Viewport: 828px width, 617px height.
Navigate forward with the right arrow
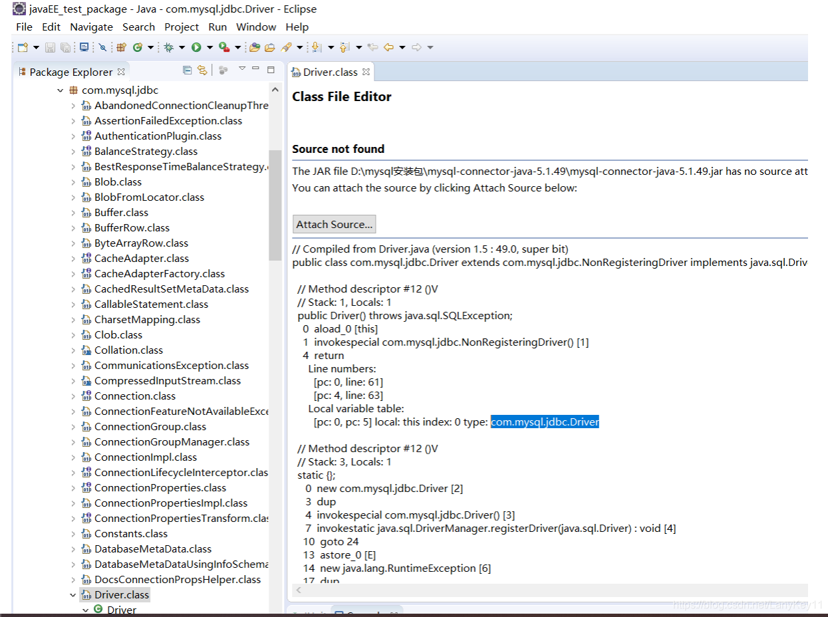[x=417, y=47]
